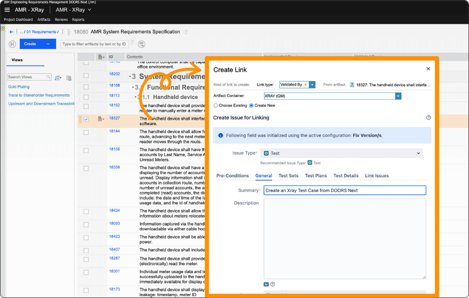Switch to the Pre-Conditions tab
Viewport: 469px width, 298px height.
[x=232, y=175]
